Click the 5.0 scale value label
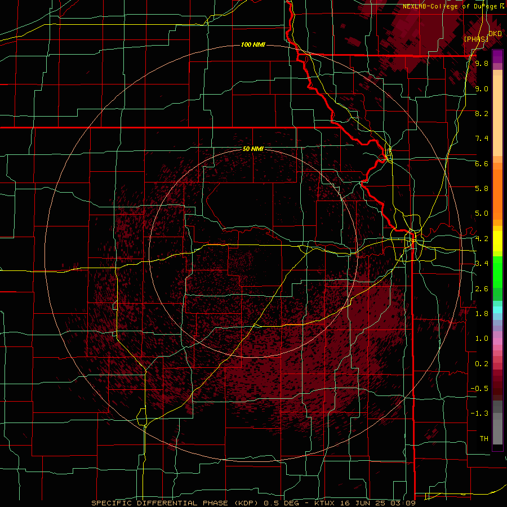This screenshot has height=507, width=507. (482, 214)
